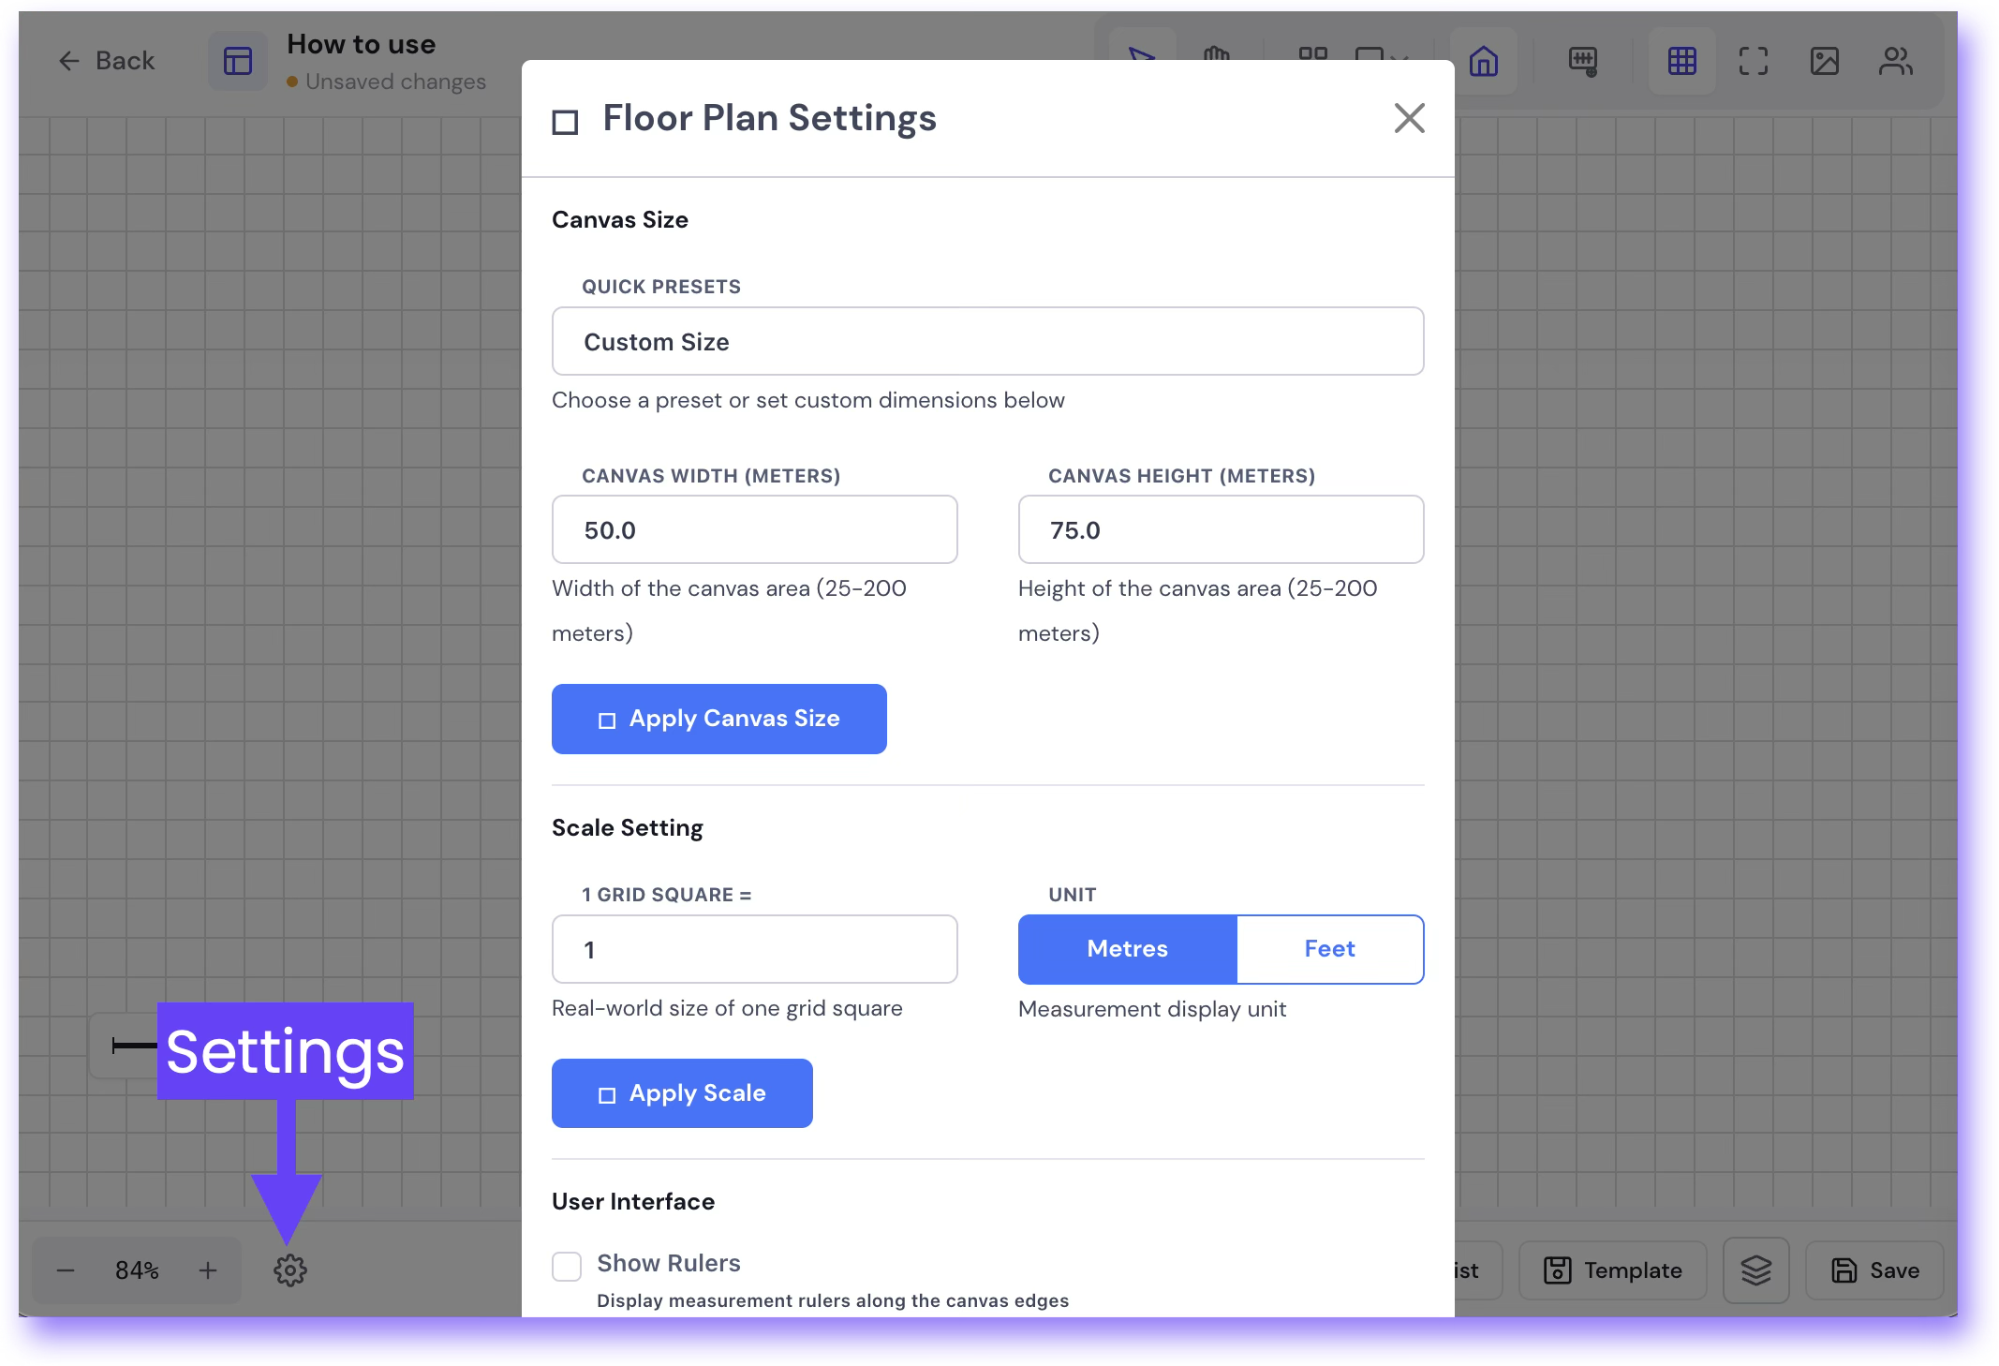Click the "Scale Setting" heading
The width and height of the screenshot is (1999, 1366).
point(627,827)
